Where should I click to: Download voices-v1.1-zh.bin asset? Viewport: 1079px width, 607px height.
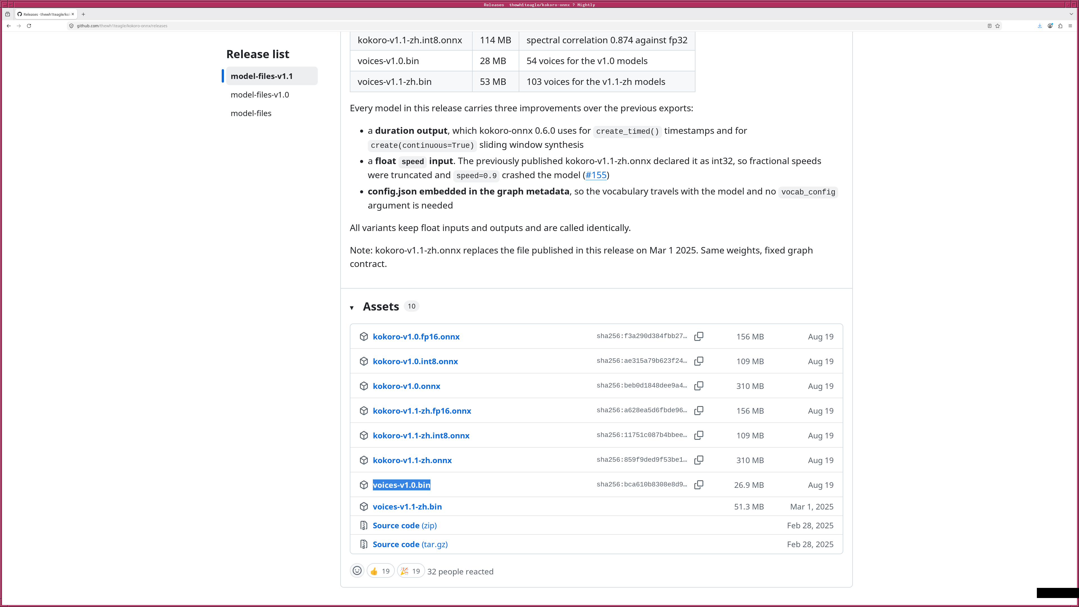point(407,506)
